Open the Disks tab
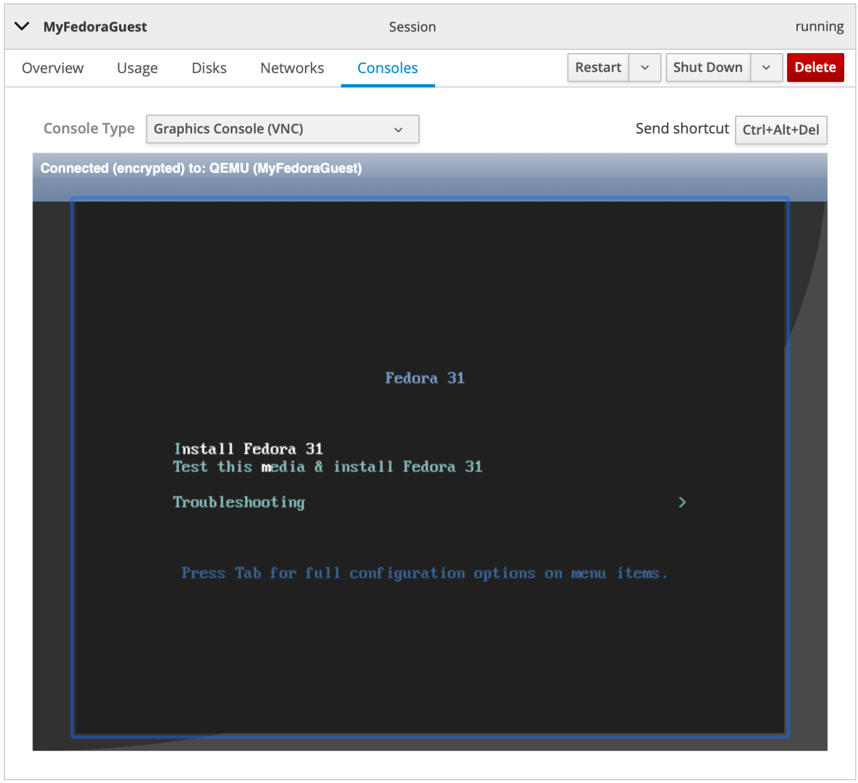 click(x=209, y=68)
